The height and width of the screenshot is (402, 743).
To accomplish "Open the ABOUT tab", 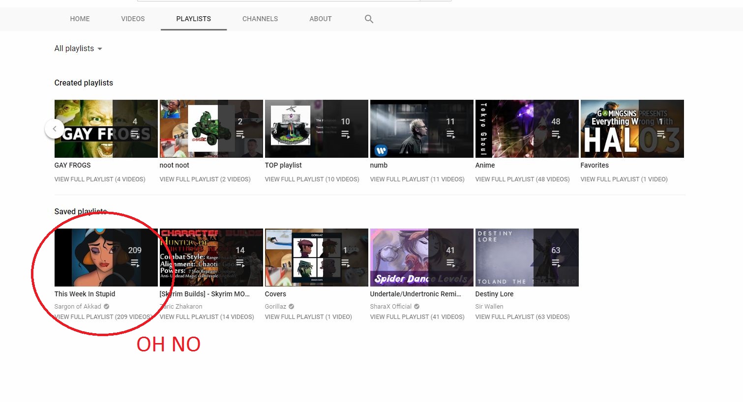I will pos(321,19).
